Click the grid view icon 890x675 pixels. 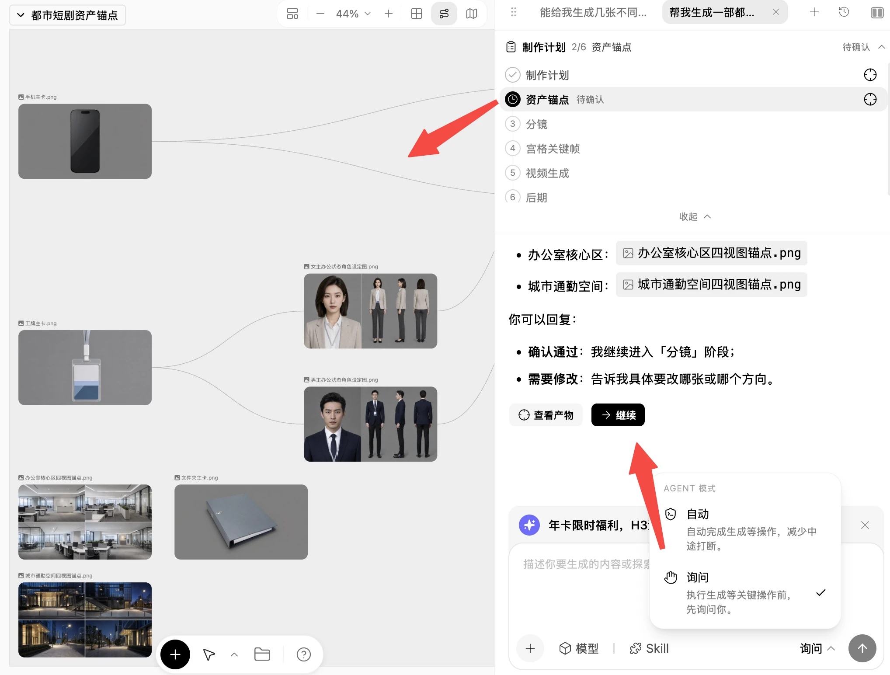coord(417,14)
